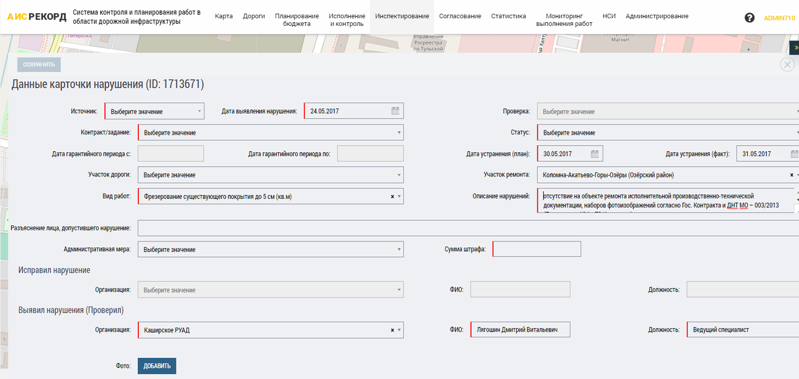This screenshot has height=379, width=799.
Task: Click section heading Исправил нарушение
Action: tap(54, 270)
